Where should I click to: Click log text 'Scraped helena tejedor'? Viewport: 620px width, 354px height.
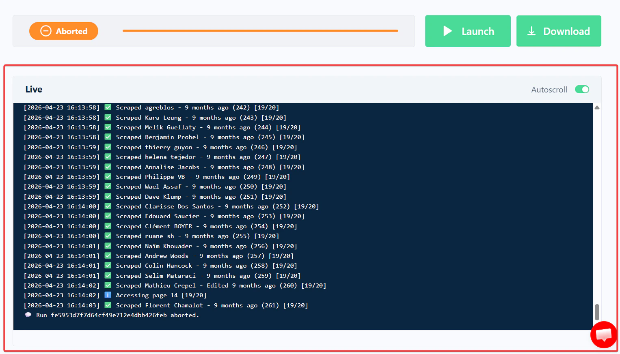[156, 157]
